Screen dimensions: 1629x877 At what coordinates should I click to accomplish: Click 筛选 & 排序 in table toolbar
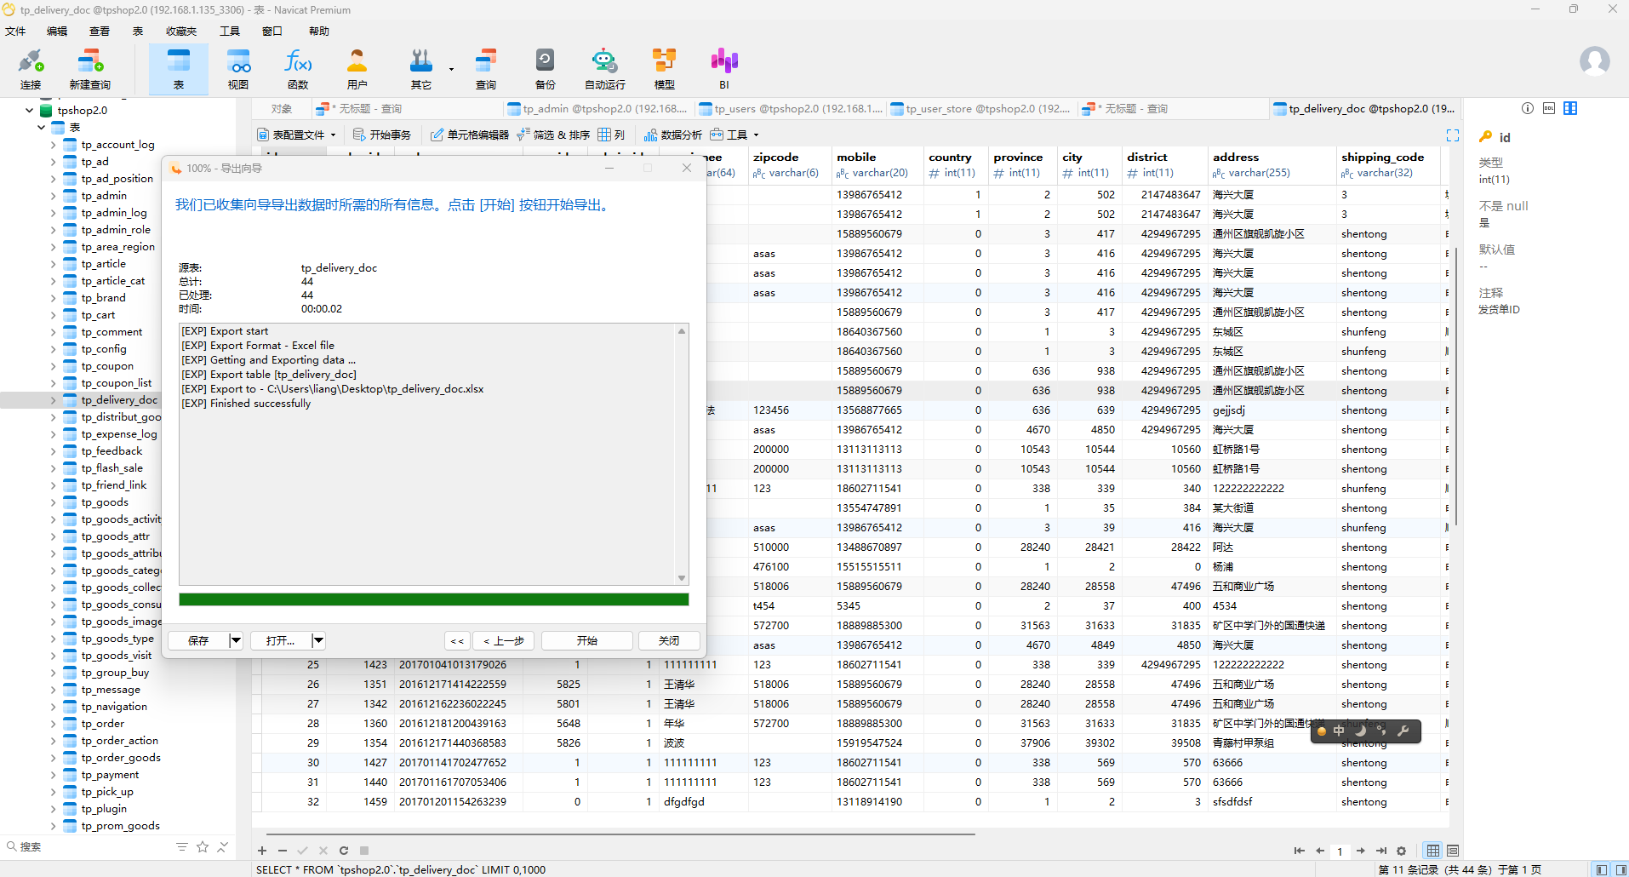click(553, 135)
